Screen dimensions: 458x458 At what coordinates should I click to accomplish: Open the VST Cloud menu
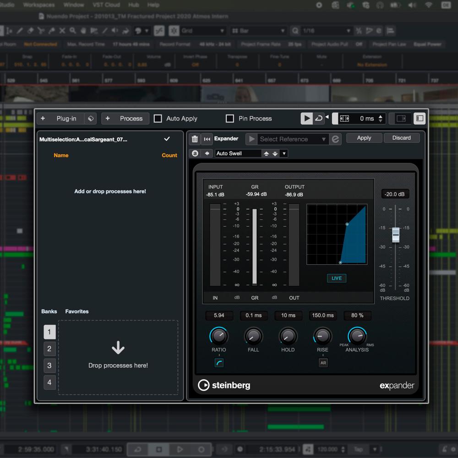pos(107,5)
